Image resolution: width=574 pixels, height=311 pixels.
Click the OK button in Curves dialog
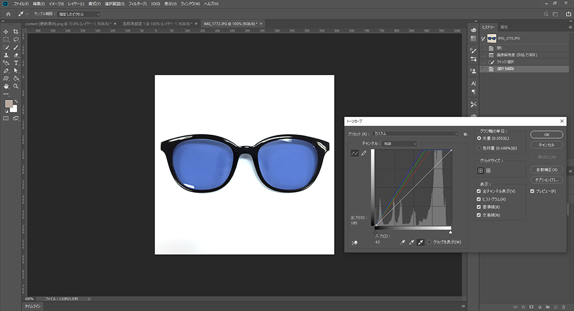pyautogui.click(x=546, y=134)
